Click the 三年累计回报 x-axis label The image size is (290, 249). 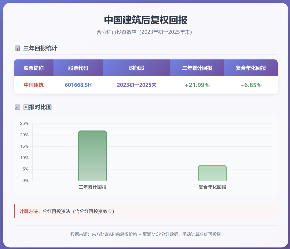(x=92, y=187)
